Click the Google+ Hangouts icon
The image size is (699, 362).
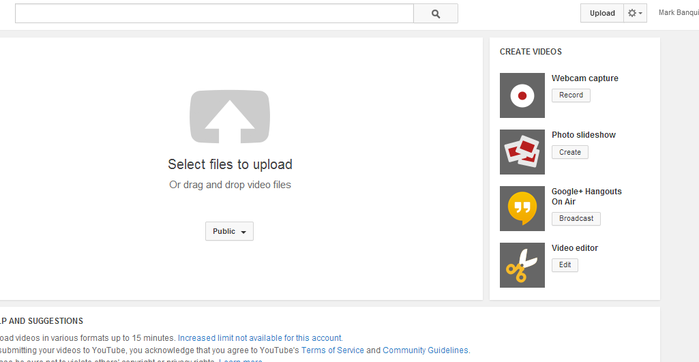coord(522,209)
